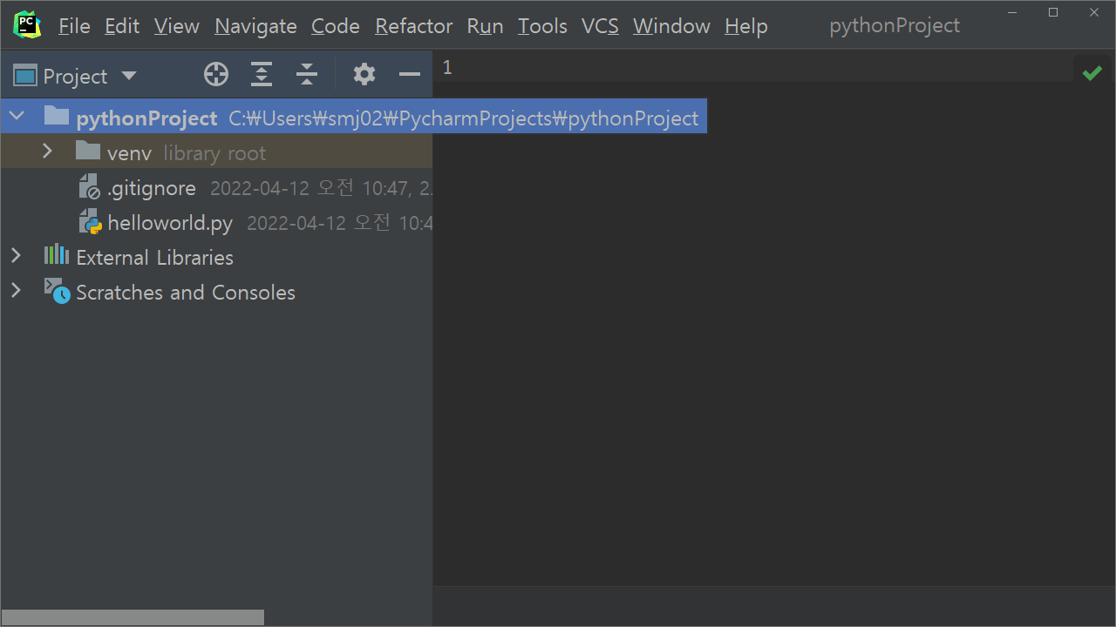The width and height of the screenshot is (1116, 627).
Task: Click into the editor's first line
Action: [x=767, y=68]
